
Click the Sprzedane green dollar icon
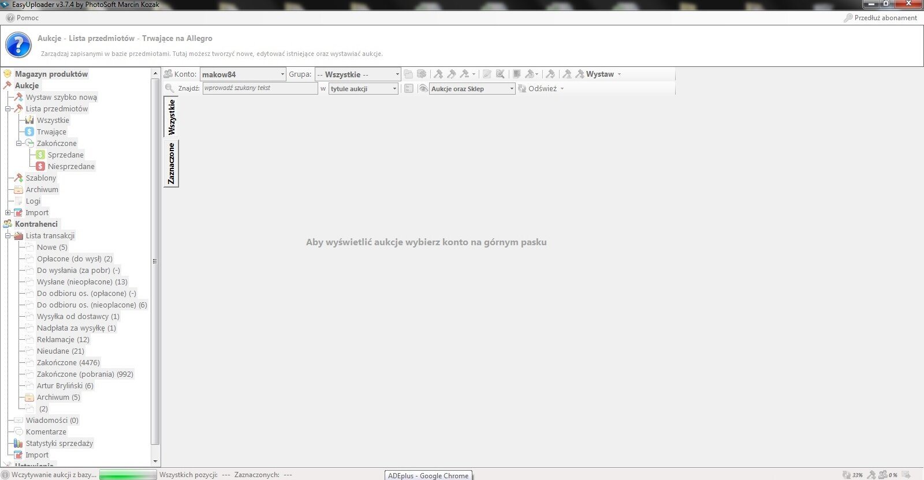tap(40, 155)
